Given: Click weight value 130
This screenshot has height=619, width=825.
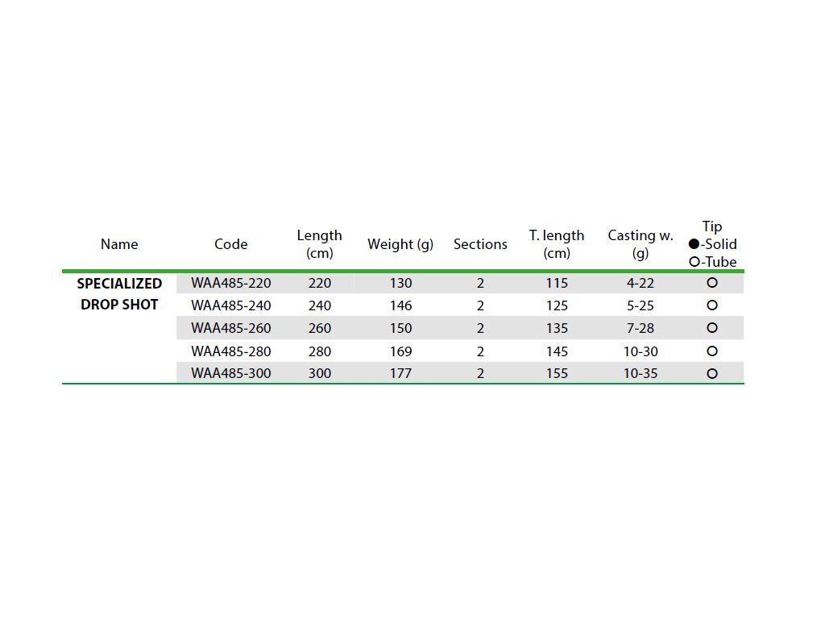Looking at the screenshot, I should pos(400,283).
